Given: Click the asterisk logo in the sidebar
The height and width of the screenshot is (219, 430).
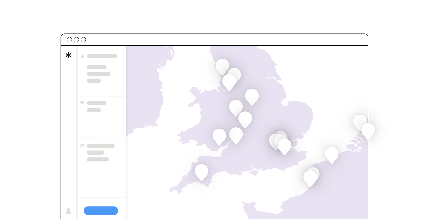Looking at the screenshot, I should pyautogui.click(x=68, y=55).
